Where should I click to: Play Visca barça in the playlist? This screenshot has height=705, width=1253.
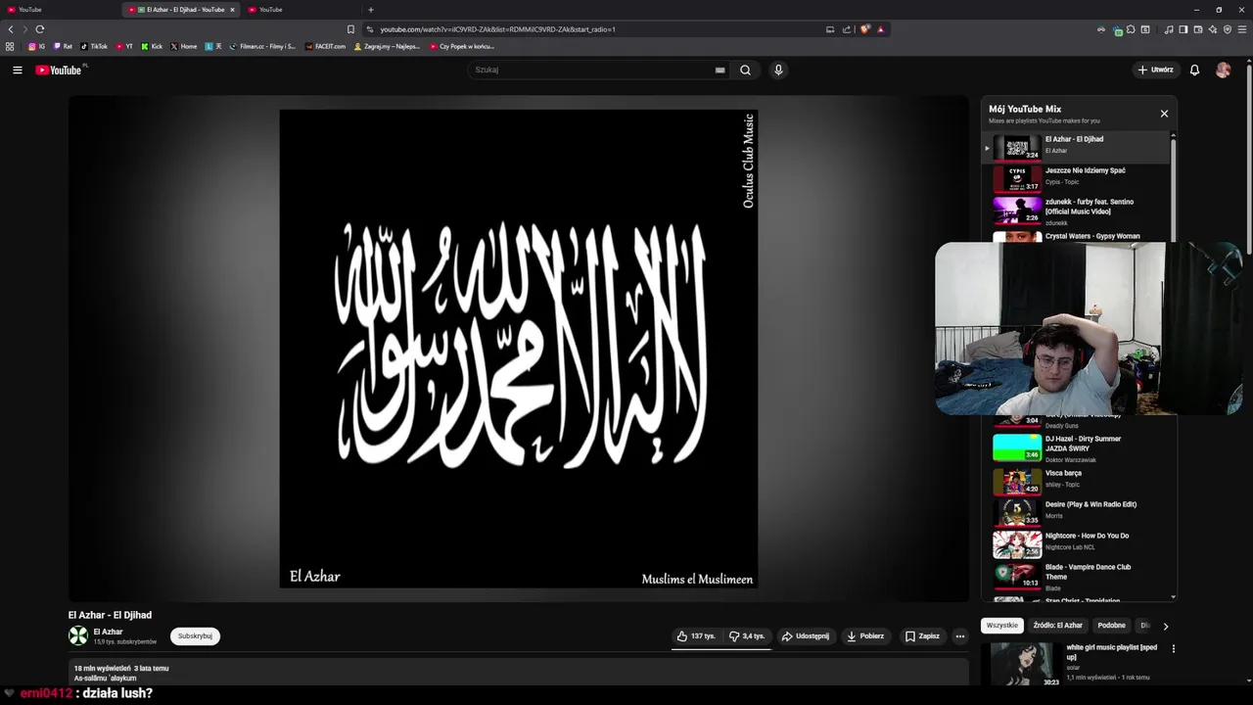pos(1077,481)
